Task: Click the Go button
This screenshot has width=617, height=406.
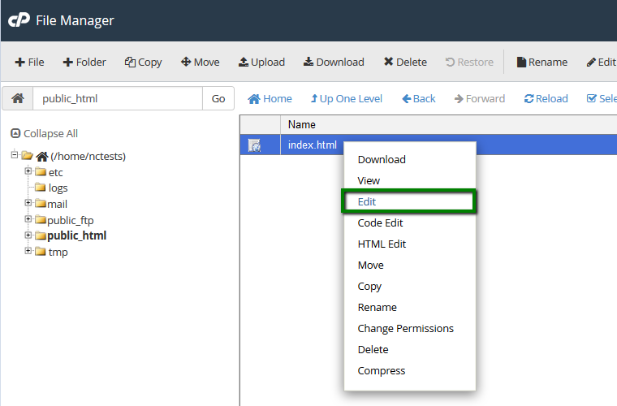Action: [x=218, y=98]
